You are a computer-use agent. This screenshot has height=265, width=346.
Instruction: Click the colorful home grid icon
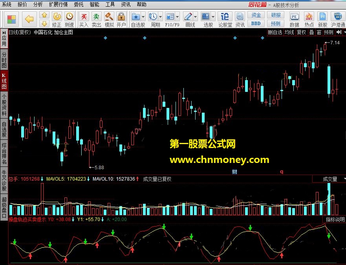click(x=11, y=19)
